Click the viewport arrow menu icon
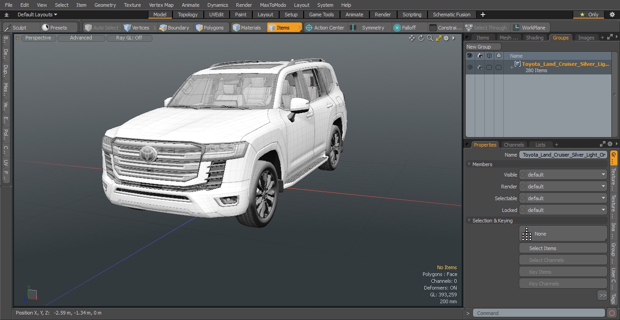Viewport: 620px width, 320px height. click(x=453, y=38)
